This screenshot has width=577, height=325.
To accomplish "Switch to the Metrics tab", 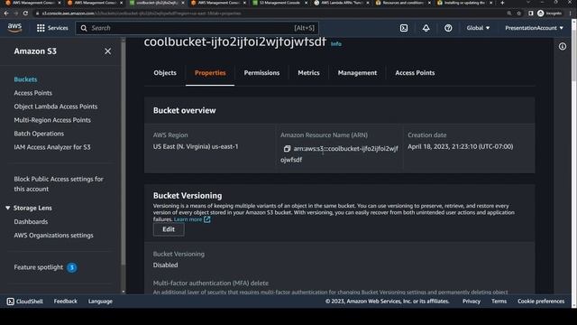I will coord(308,72).
